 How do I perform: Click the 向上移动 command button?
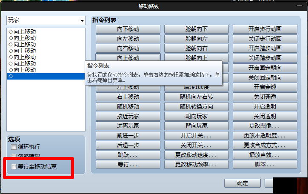[x=128, y=57]
